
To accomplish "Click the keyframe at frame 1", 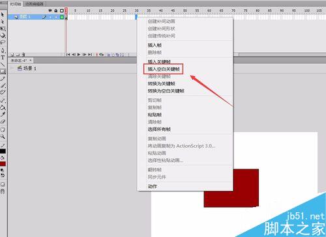I will 67,18.
